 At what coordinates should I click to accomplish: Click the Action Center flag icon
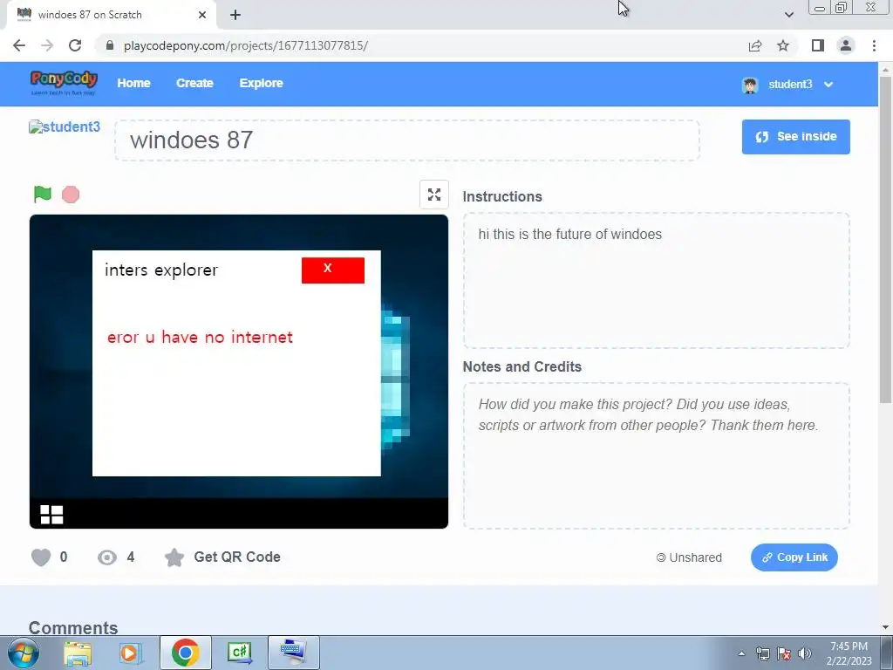[x=784, y=653]
